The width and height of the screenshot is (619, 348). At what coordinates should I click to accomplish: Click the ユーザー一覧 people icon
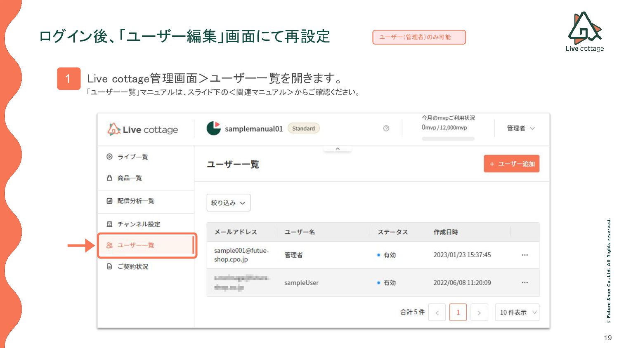pos(109,245)
